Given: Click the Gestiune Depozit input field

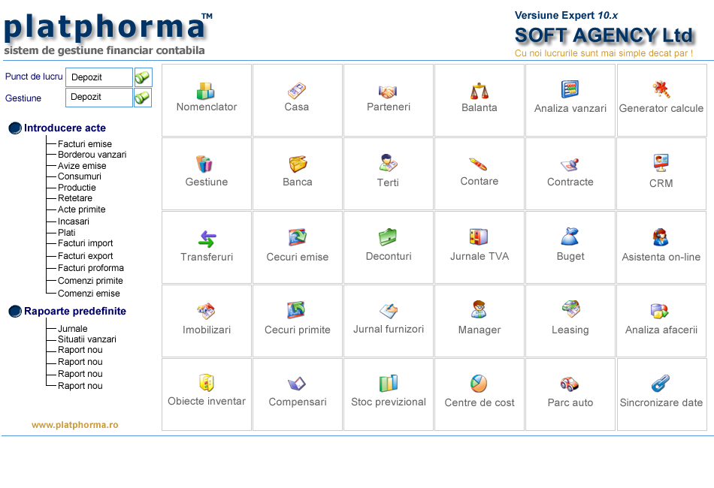Looking at the screenshot, I should (99, 98).
